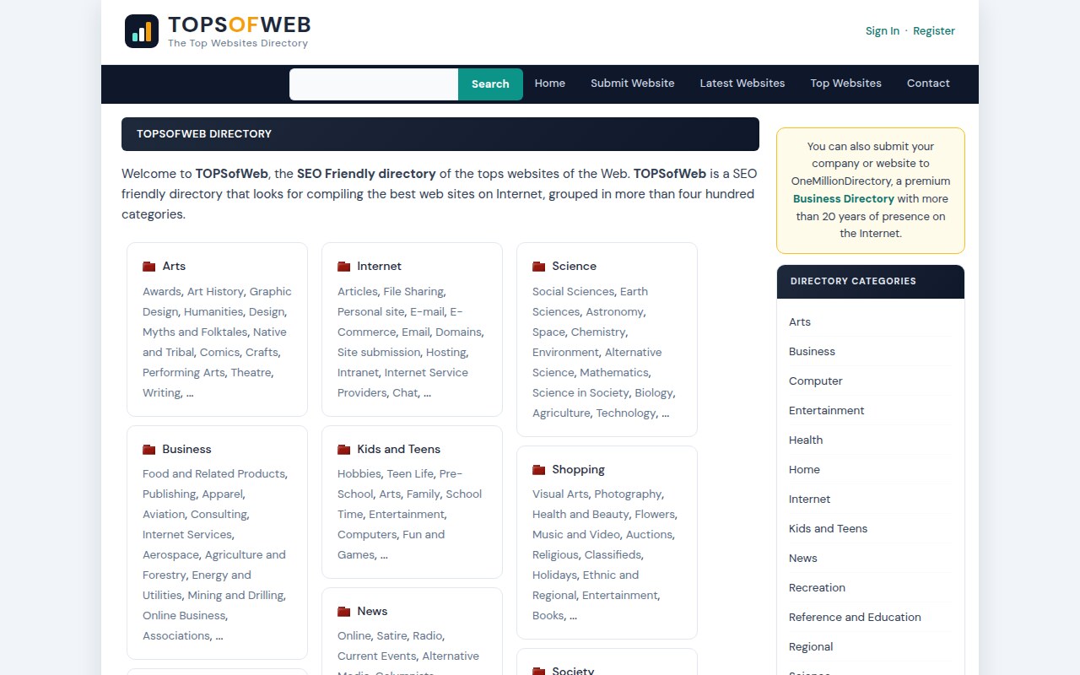This screenshot has width=1080, height=675.
Task: Select Health in the sidebar list
Action: click(x=806, y=440)
